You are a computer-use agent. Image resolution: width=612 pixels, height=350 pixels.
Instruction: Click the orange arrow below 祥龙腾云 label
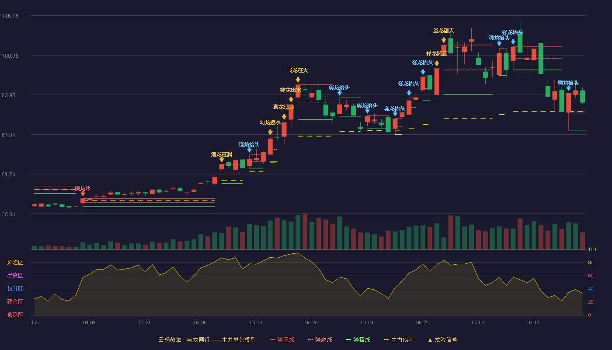coord(437,63)
